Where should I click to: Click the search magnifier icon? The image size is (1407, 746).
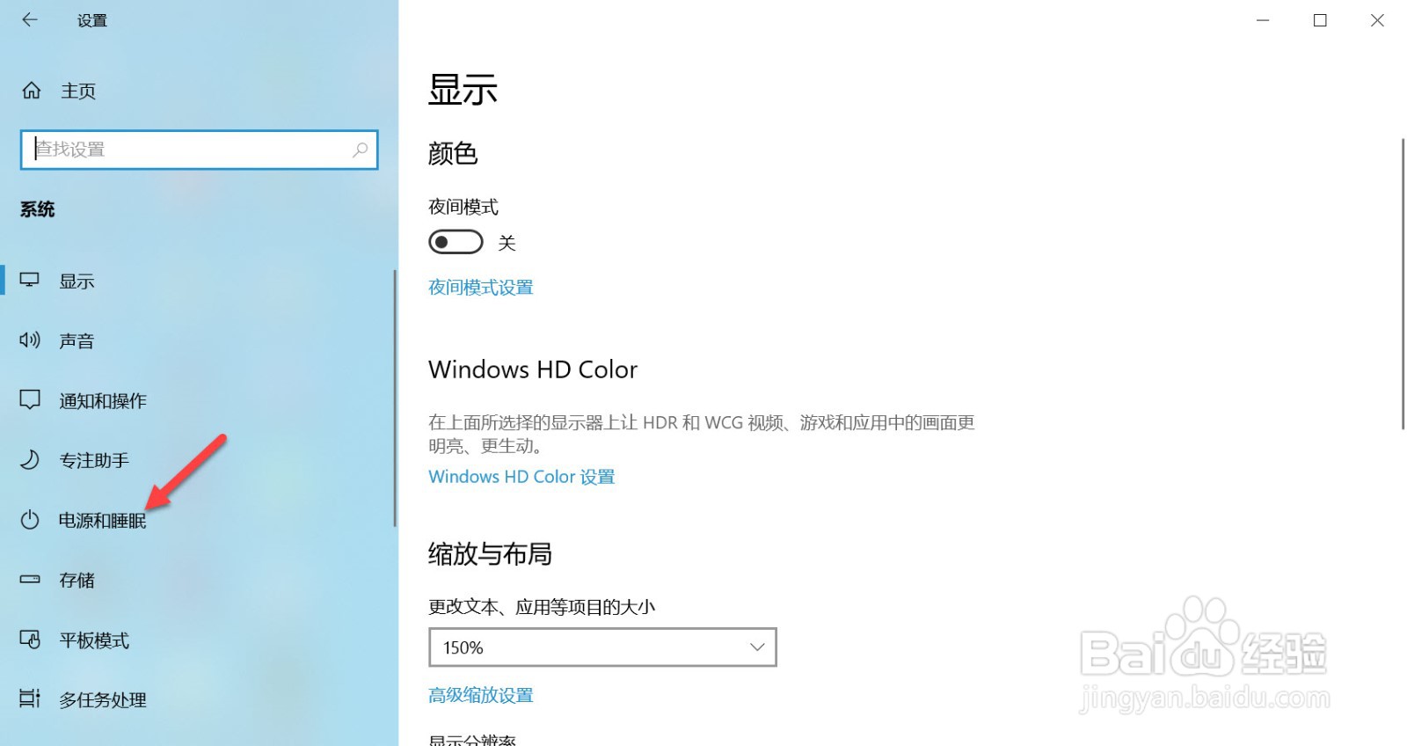(x=360, y=150)
